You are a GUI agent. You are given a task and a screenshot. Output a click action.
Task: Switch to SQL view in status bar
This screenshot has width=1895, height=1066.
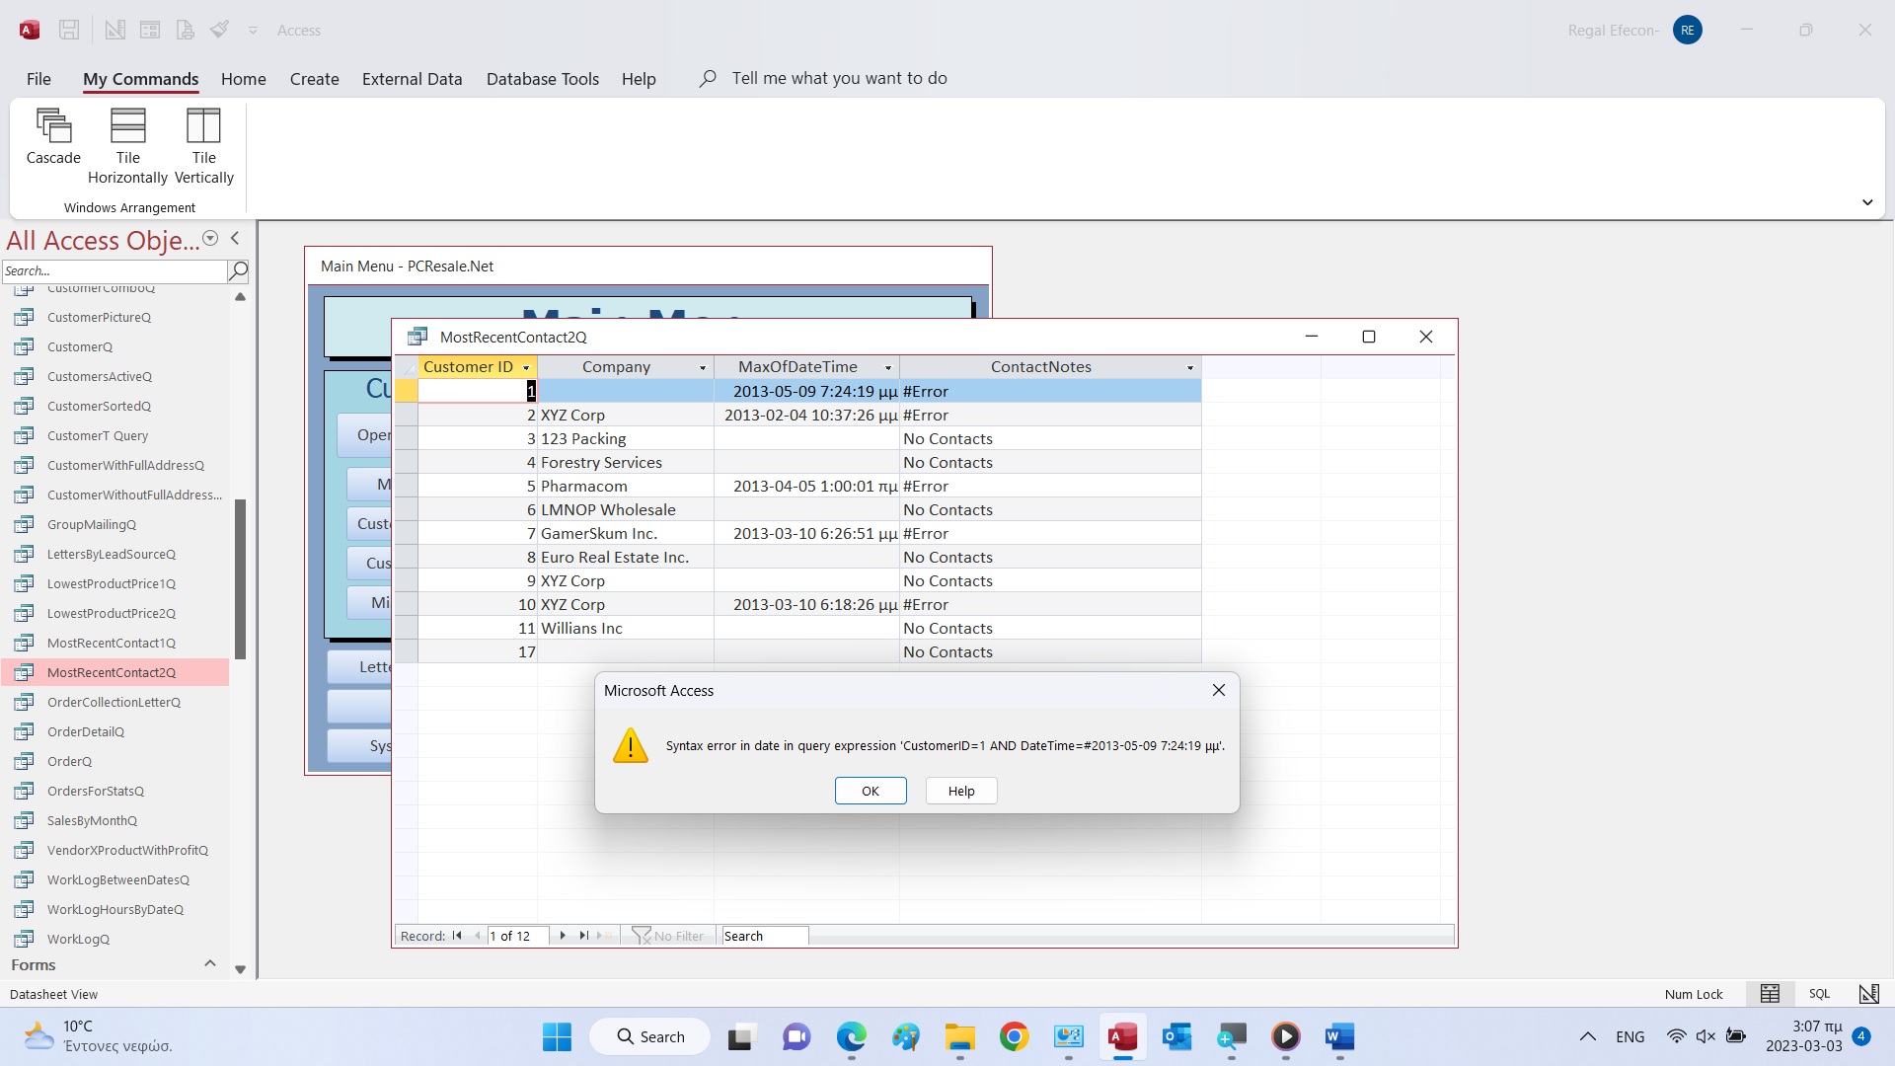[x=1819, y=994]
